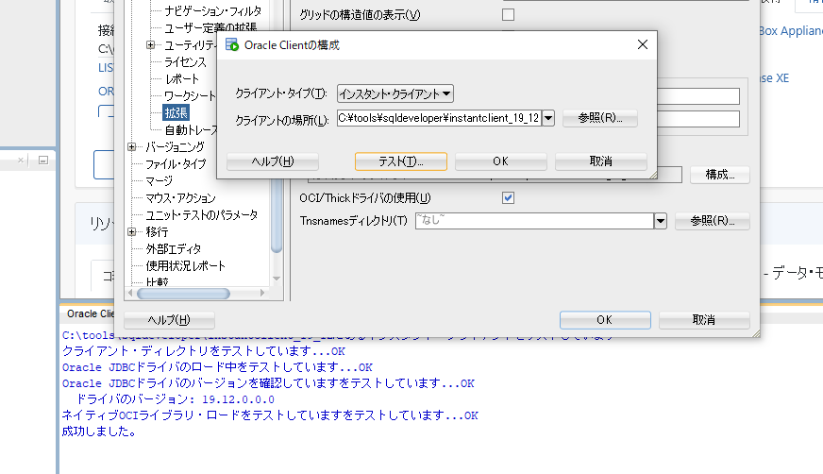Click the クライアントの場所 path input field
823x474 pixels.
pos(438,118)
